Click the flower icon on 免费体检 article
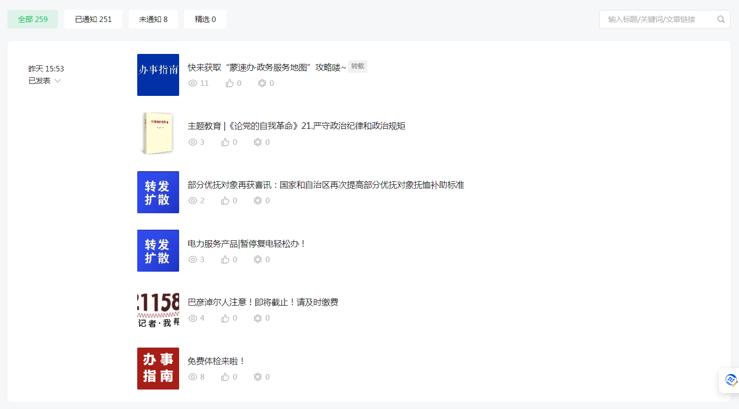 coord(258,377)
